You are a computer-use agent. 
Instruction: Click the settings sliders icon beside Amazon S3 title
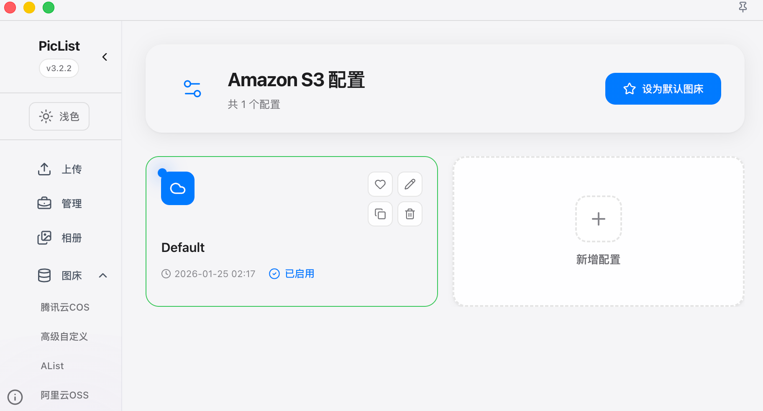point(192,88)
